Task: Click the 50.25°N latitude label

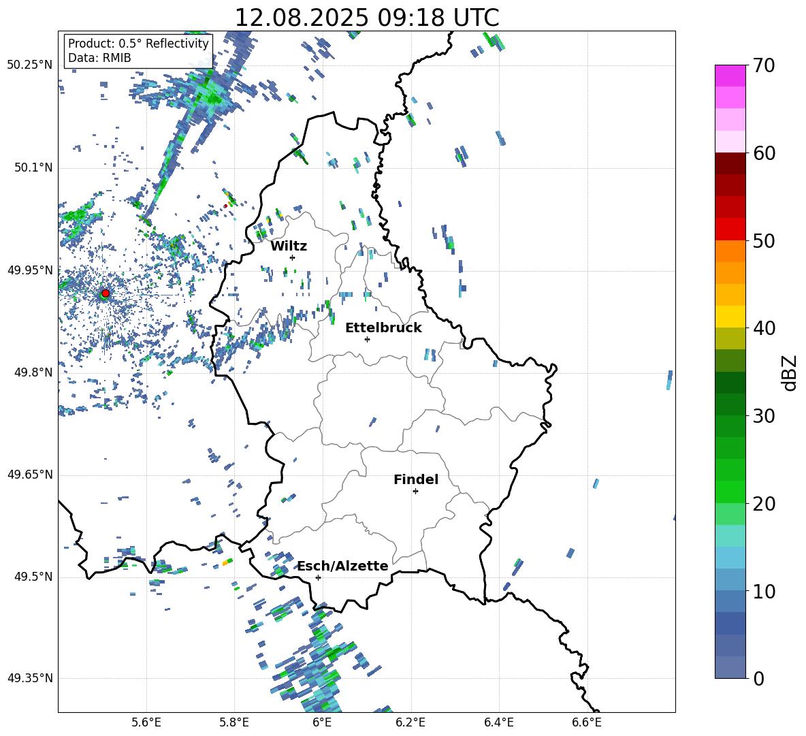Action: [x=30, y=65]
